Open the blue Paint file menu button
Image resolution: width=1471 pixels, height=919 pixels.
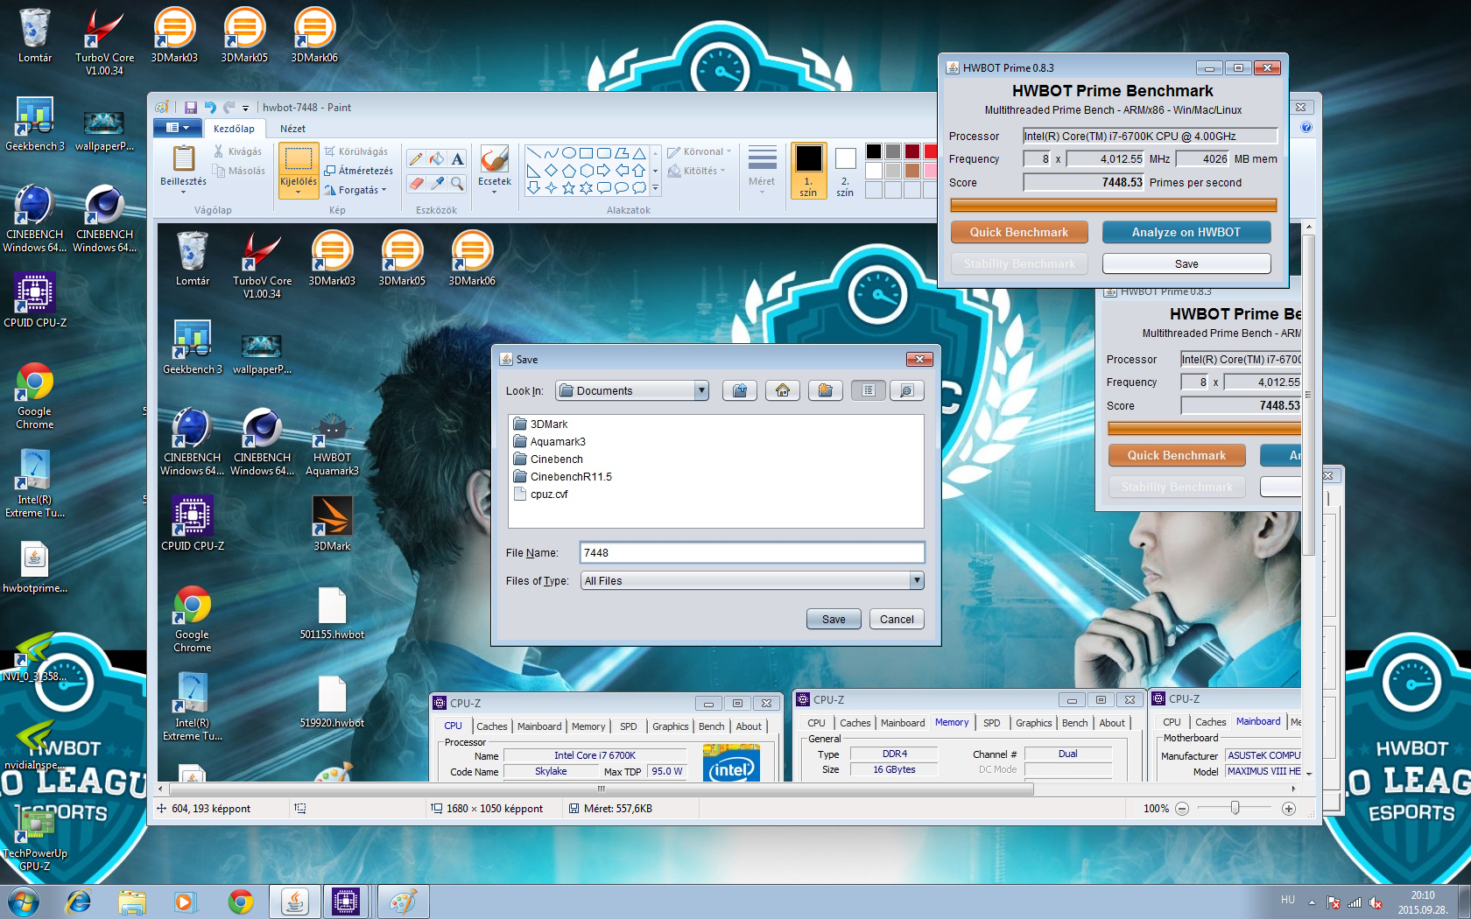point(178,128)
